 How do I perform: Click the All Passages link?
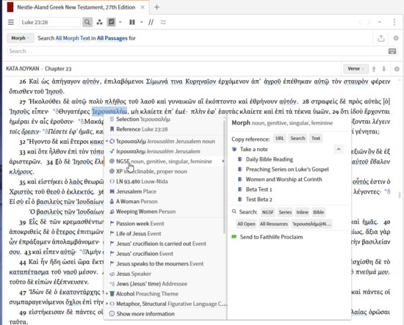click(x=112, y=38)
